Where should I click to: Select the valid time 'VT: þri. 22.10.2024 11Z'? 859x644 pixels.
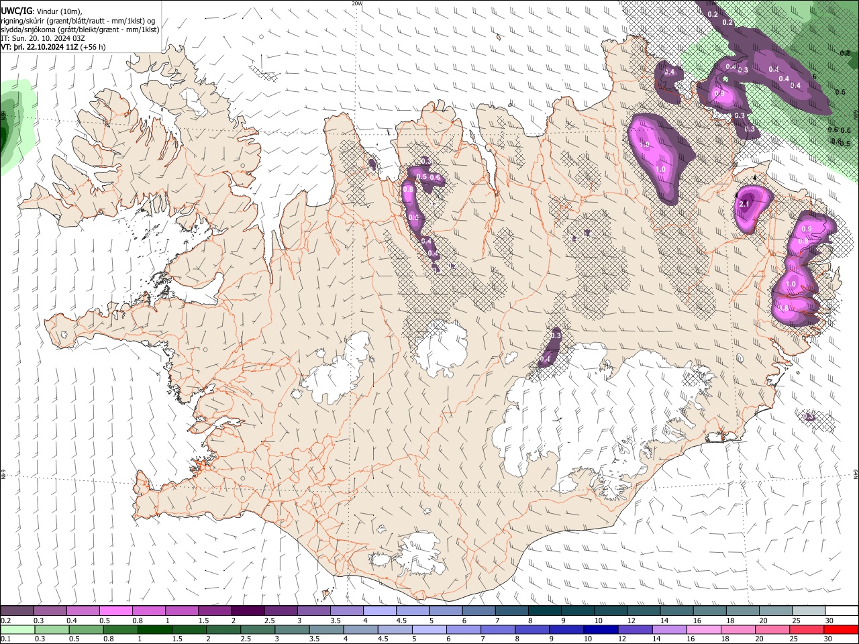[x=40, y=47]
